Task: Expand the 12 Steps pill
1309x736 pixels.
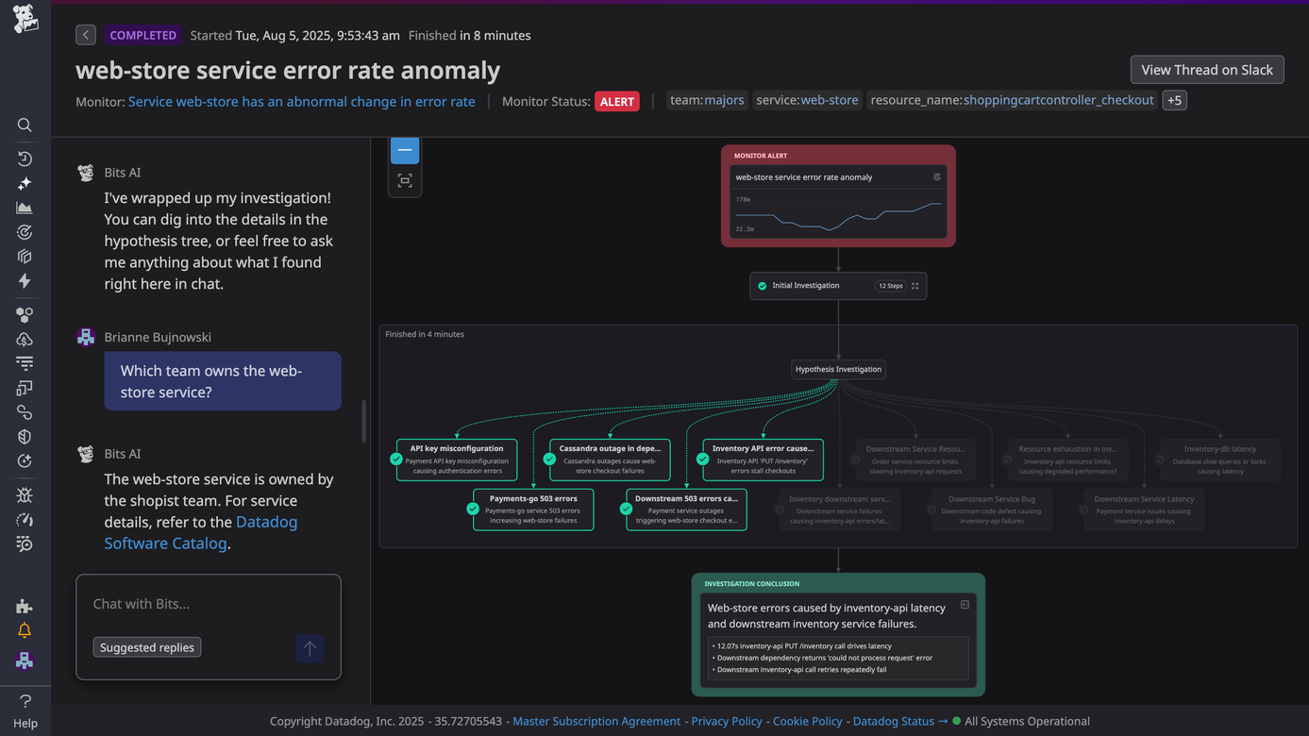Action: pyautogui.click(x=890, y=286)
